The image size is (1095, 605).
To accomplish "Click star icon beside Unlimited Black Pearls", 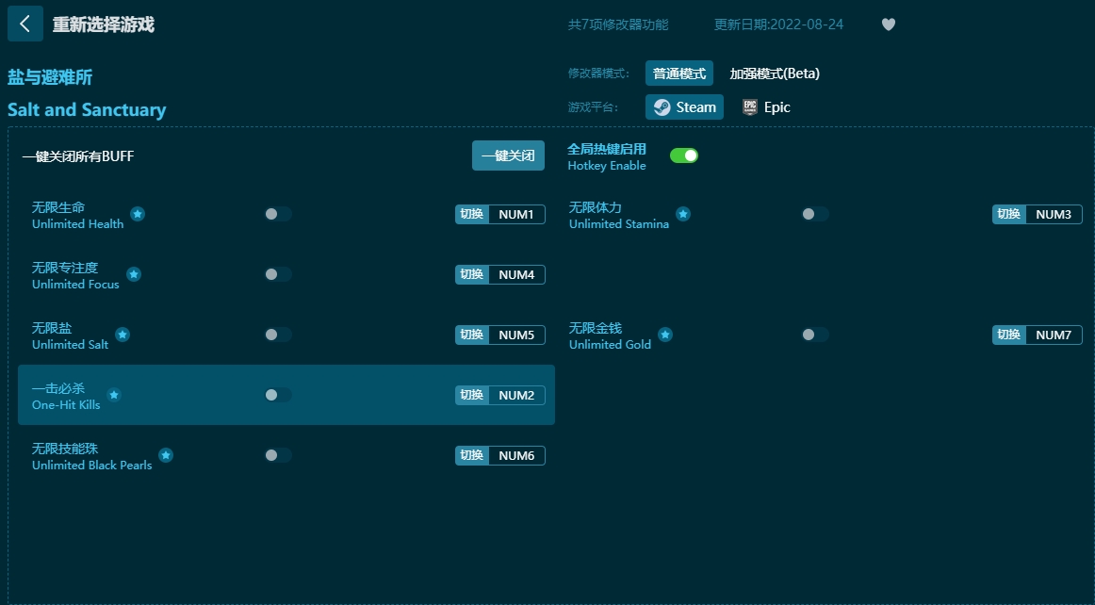I will pyautogui.click(x=166, y=455).
